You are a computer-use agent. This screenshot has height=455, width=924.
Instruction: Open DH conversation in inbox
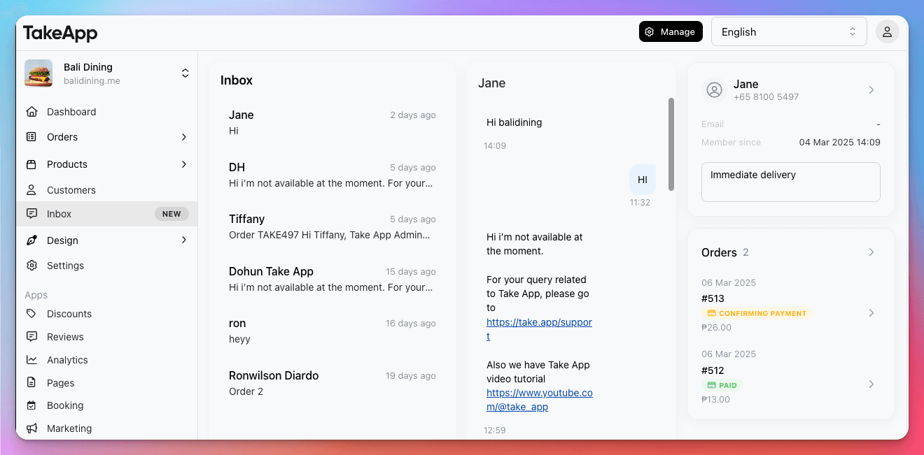tap(332, 175)
